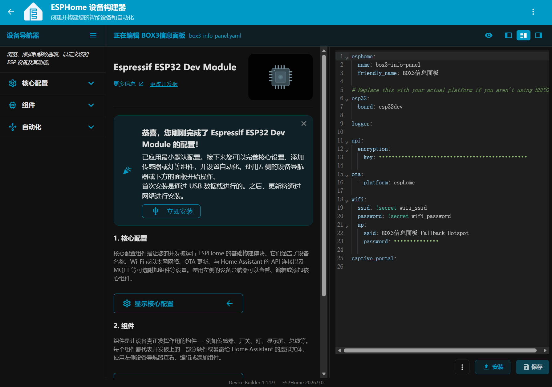Expand the 组件 section chevron

(x=91, y=105)
